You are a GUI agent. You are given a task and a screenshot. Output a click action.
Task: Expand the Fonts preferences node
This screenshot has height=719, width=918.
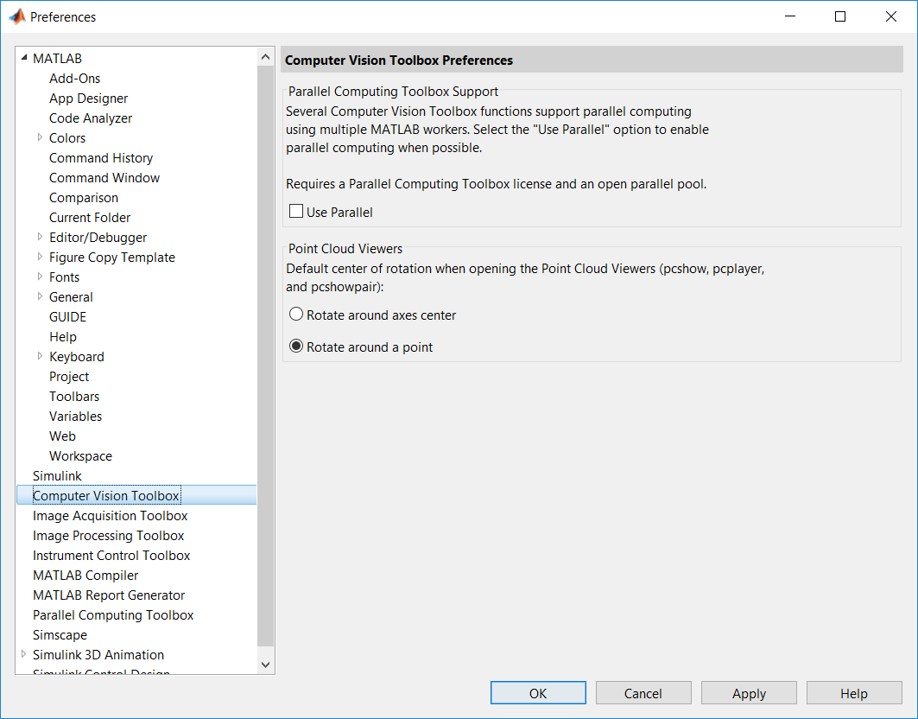(40, 277)
